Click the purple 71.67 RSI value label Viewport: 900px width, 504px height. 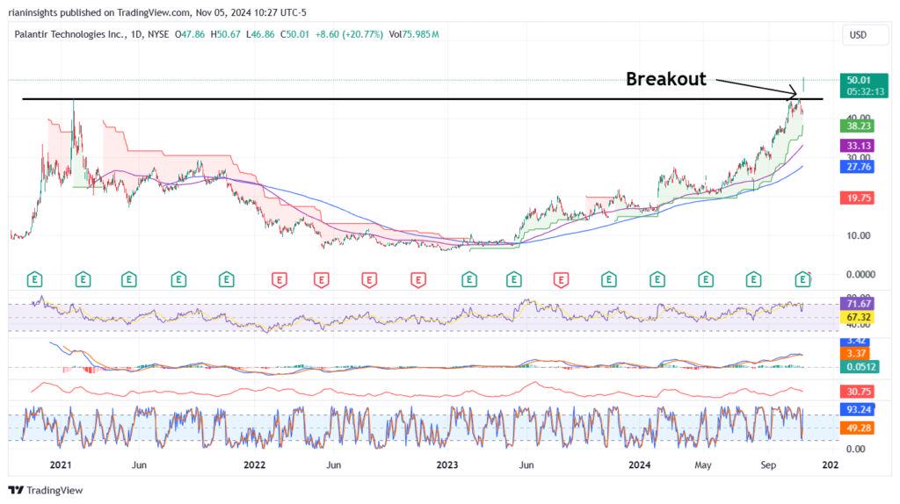pos(859,304)
